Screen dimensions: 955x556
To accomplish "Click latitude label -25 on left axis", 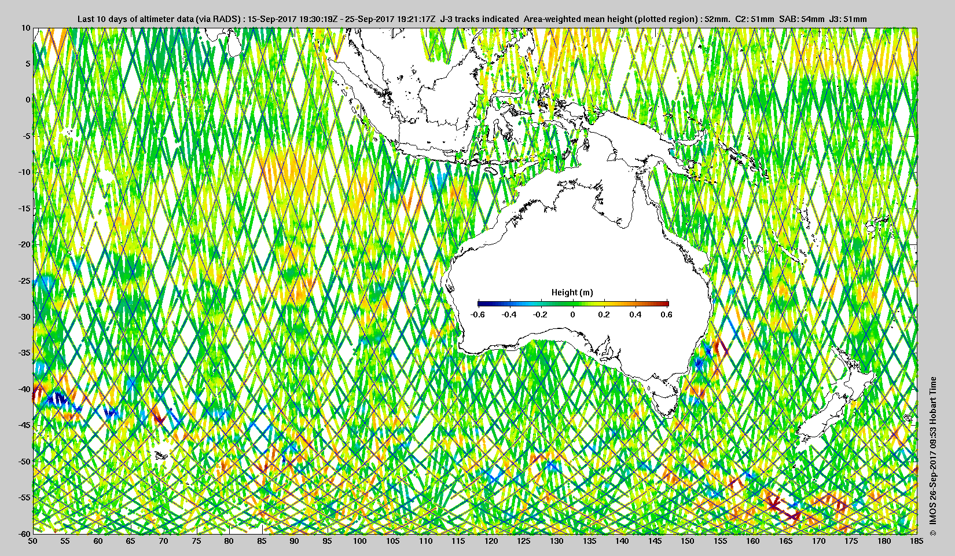I will pyautogui.click(x=24, y=280).
